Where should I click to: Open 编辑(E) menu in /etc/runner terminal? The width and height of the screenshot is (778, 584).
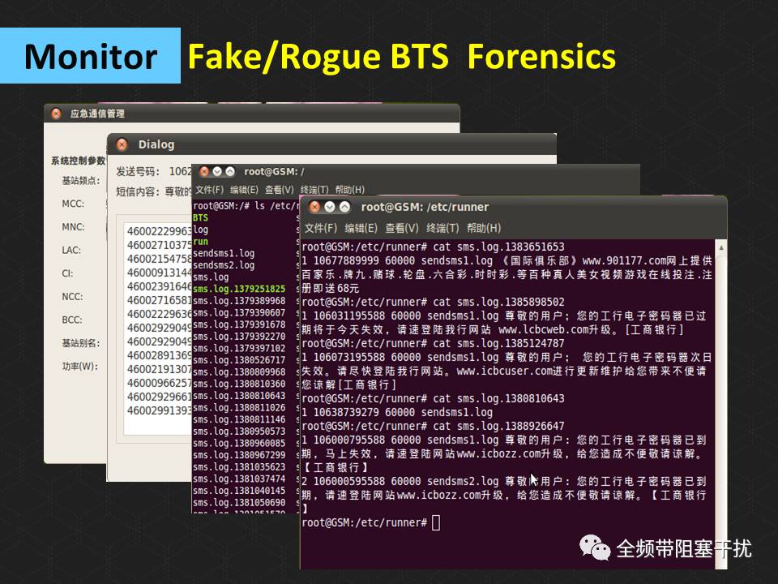pos(361,228)
